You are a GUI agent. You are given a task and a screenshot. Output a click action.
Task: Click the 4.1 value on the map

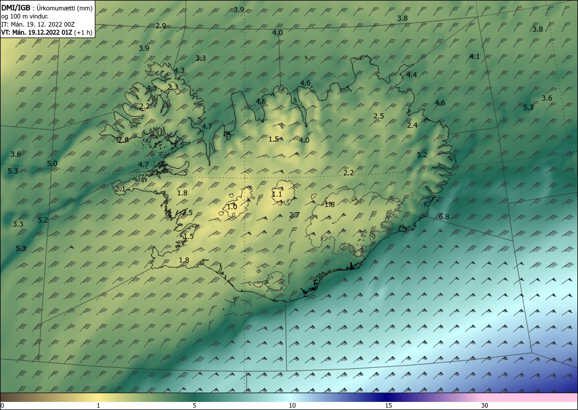click(475, 57)
